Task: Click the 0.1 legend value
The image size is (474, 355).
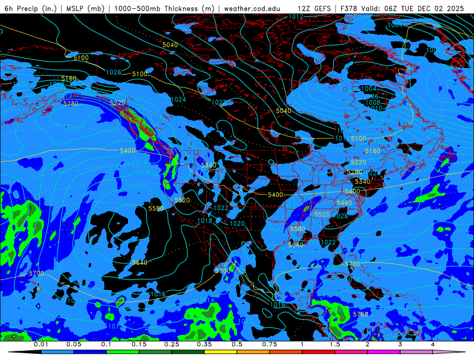Action: pyautogui.click(x=106, y=344)
